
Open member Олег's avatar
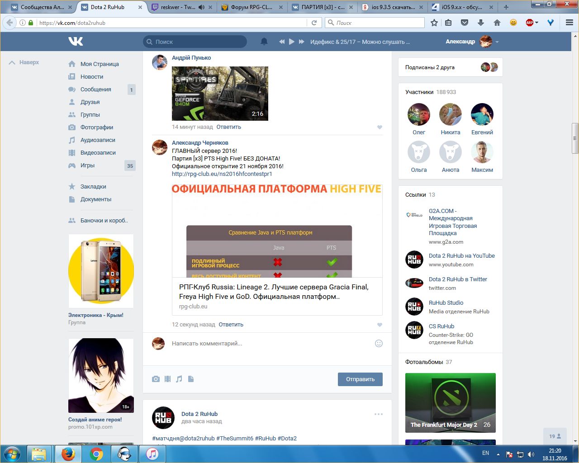click(x=419, y=114)
